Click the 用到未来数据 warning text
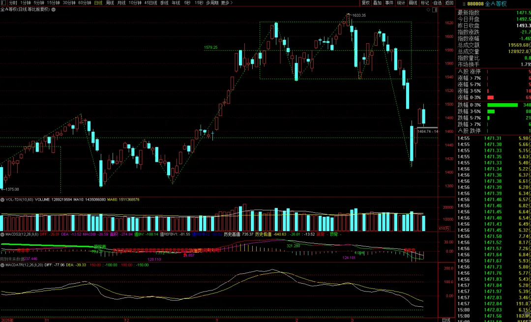The image size is (531, 322). (x=12, y=259)
